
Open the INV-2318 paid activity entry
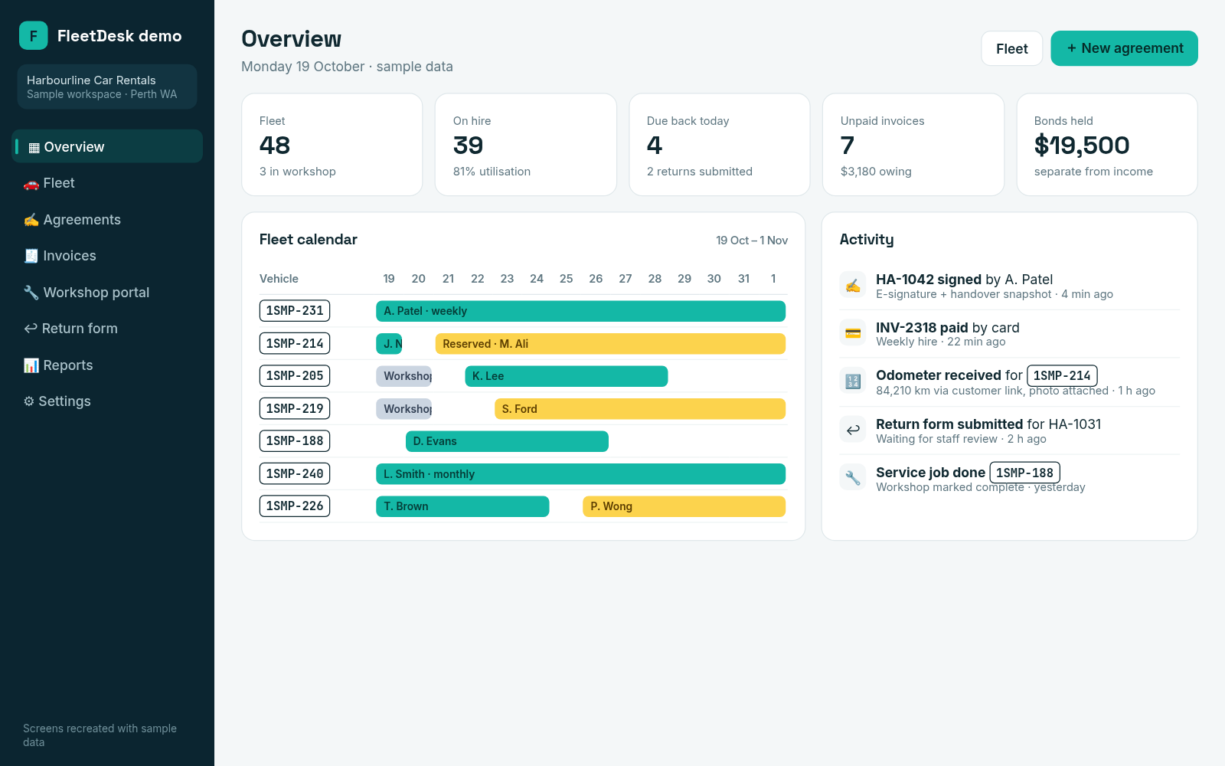(x=1009, y=334)
